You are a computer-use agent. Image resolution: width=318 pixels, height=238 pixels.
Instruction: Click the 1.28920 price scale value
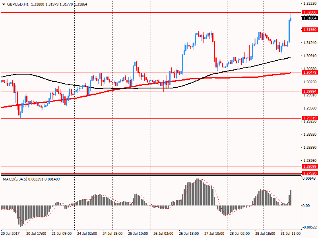310,134
